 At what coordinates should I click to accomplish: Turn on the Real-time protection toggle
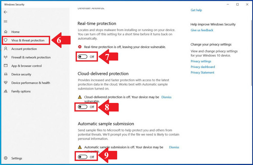[83, 57]
